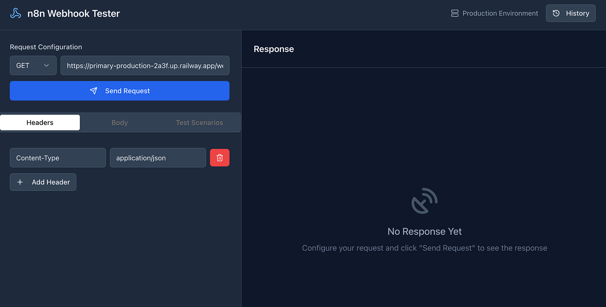
Task: Click the Request Configuration label
Action: (x=46, y=47)
